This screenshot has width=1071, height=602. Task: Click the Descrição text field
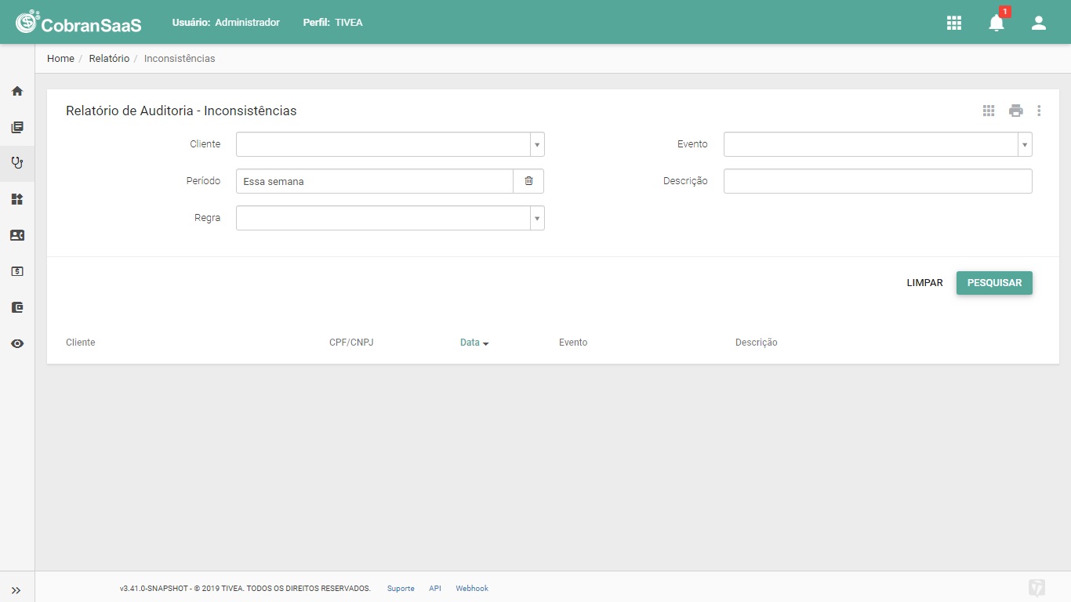click(x=878, y=181)
